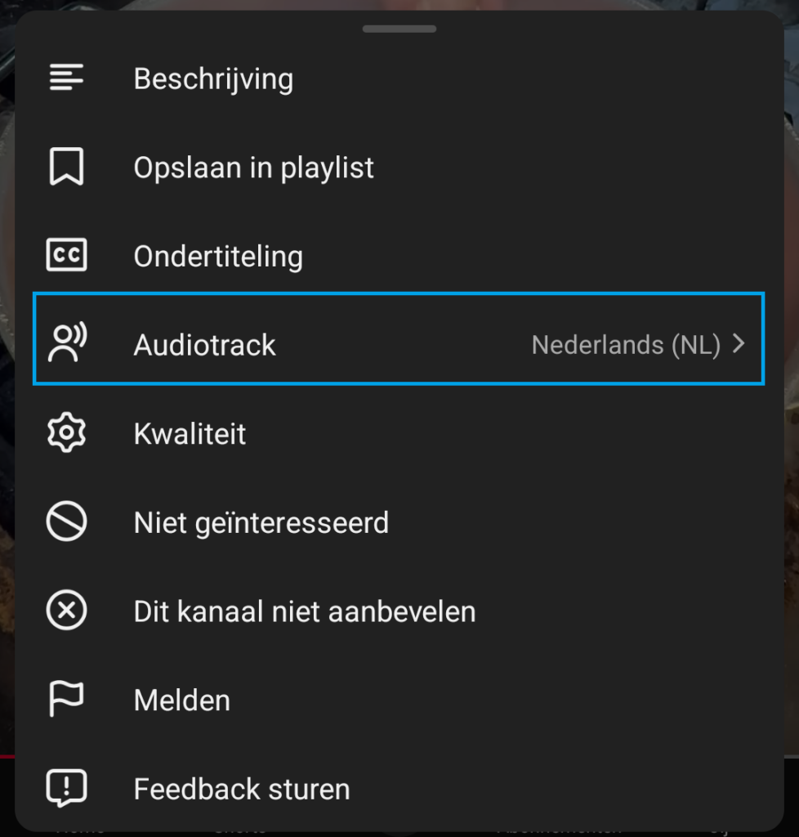Click the Kwaliteit gear icon
Viewport: 799px width, 837px height.
66,433
